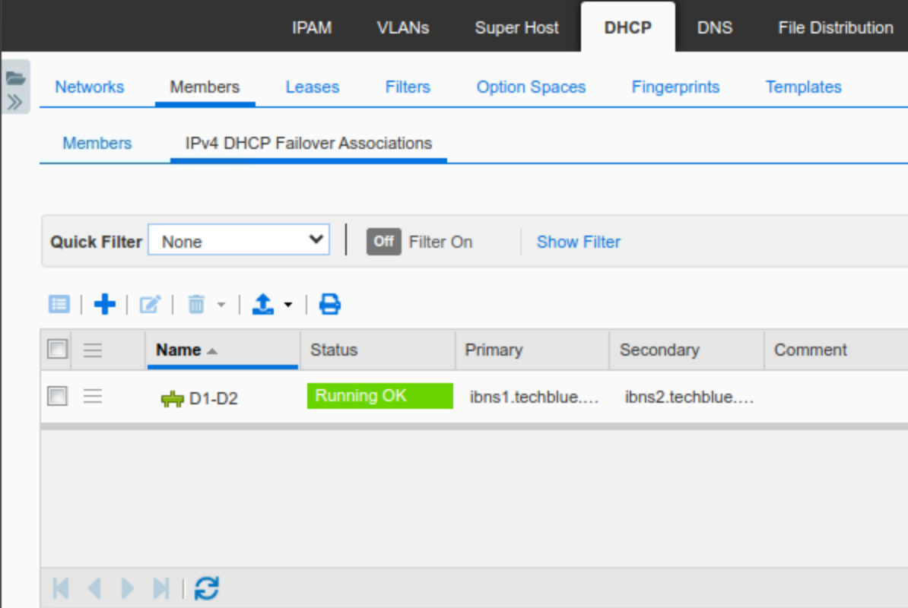Open the Leases tab
Screen dimensions: 908x608
312,87
